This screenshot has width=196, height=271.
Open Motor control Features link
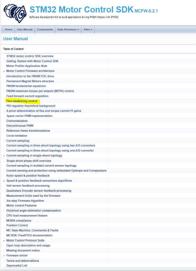click(21, 206)
